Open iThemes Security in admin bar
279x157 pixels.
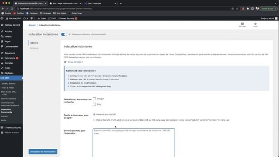pos(68,18)
